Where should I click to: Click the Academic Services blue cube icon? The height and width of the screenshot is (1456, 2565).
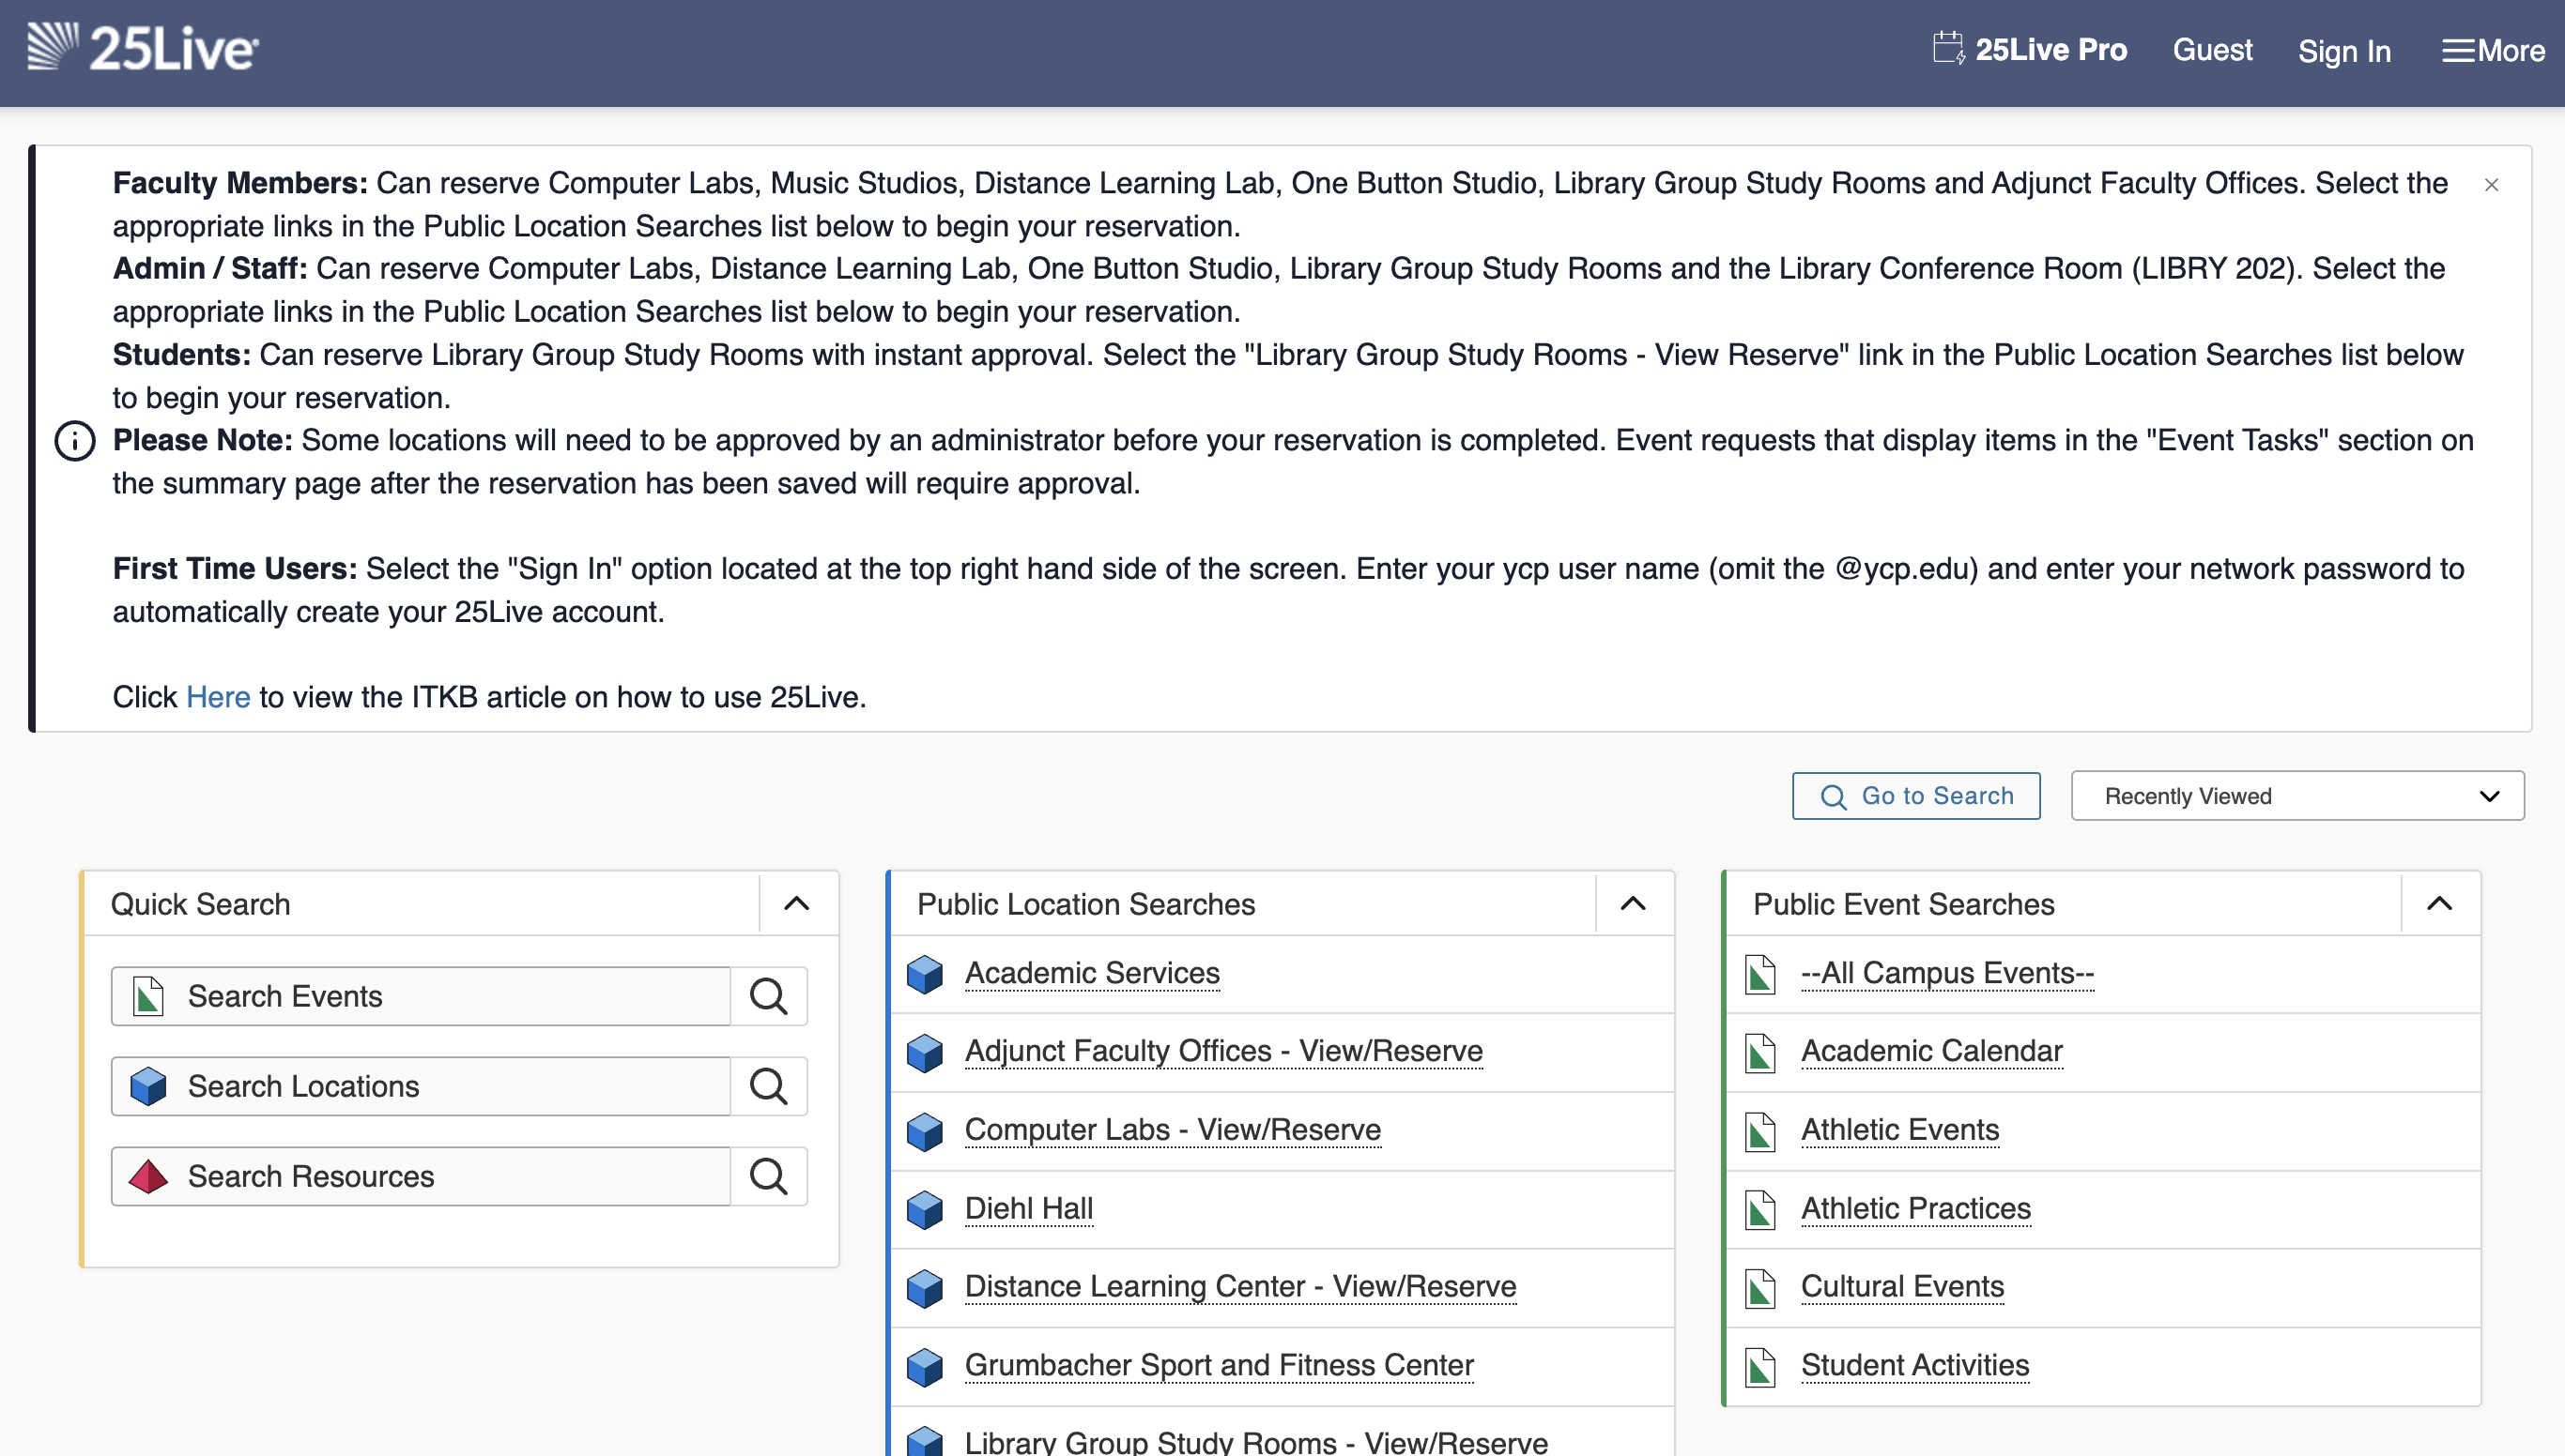925,974
